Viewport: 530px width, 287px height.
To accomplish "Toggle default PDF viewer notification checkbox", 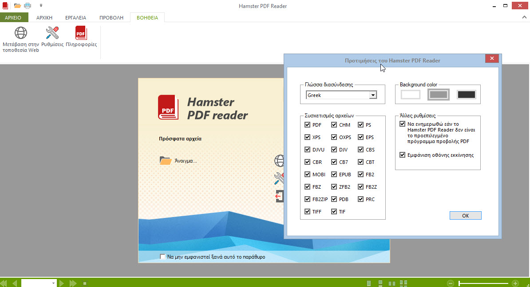I will (x=402, y=124).
